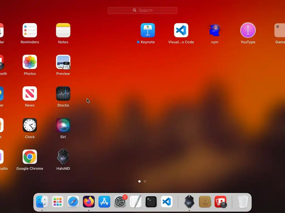The height and width of the screenshot is (213, 285).
Task: Open the Game folder in Launchpad
Action: click(x=280, y=30)
